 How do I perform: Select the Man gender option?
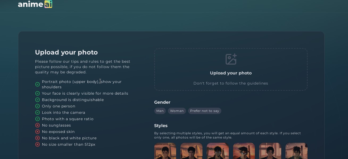pos(160,111)
